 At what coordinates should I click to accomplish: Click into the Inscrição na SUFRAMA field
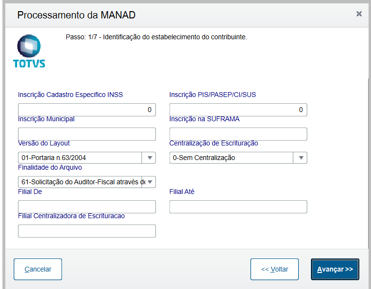coord(238,134)
